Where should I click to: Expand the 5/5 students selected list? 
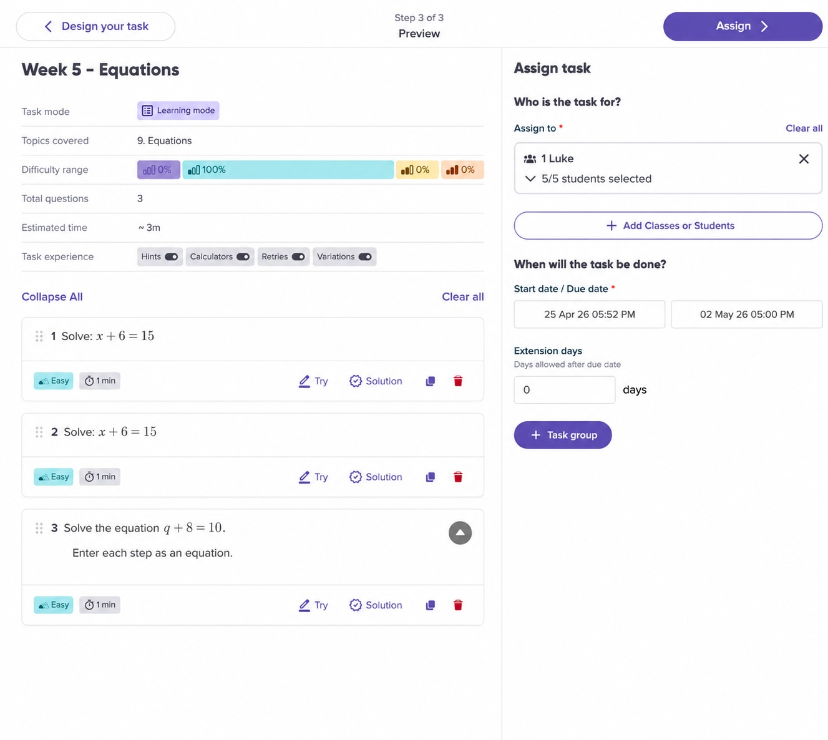click(x=530, y=179)
